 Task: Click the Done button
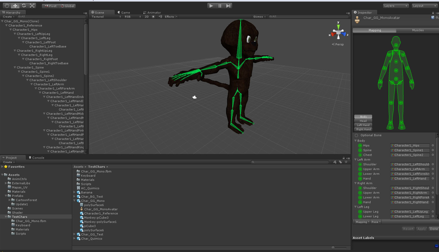[x=434, y=229]
